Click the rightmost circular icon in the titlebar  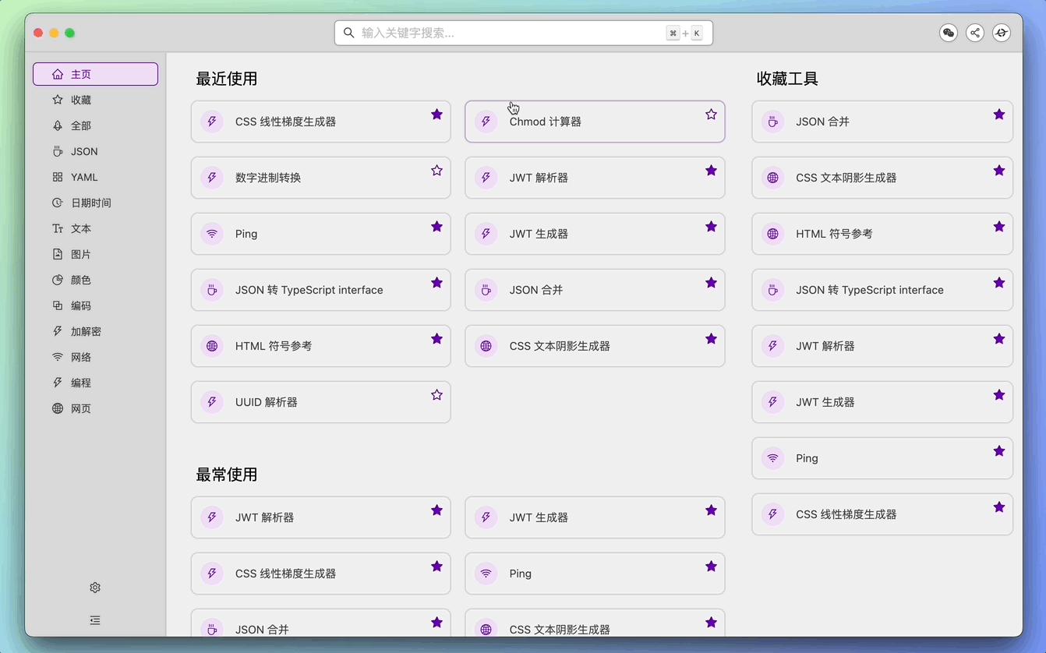coord(1002,33)
